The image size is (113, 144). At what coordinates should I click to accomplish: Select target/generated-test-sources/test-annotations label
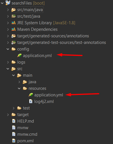pyautogui.click(x=62, y=42)
